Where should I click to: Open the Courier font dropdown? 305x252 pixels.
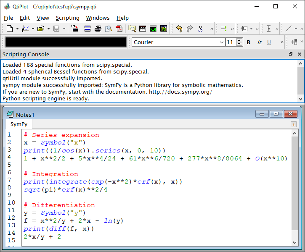[222, 42]
